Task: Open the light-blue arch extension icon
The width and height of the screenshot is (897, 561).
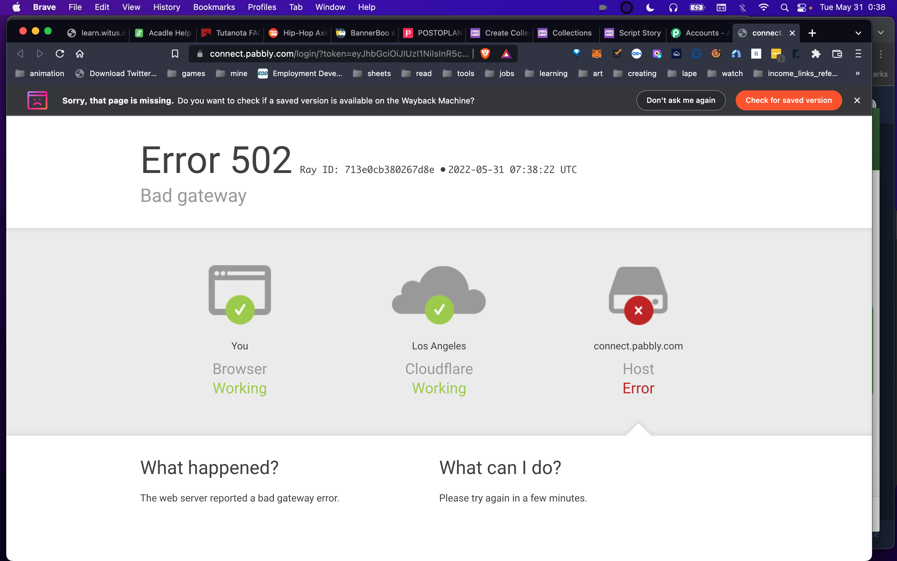Action: 736,54
